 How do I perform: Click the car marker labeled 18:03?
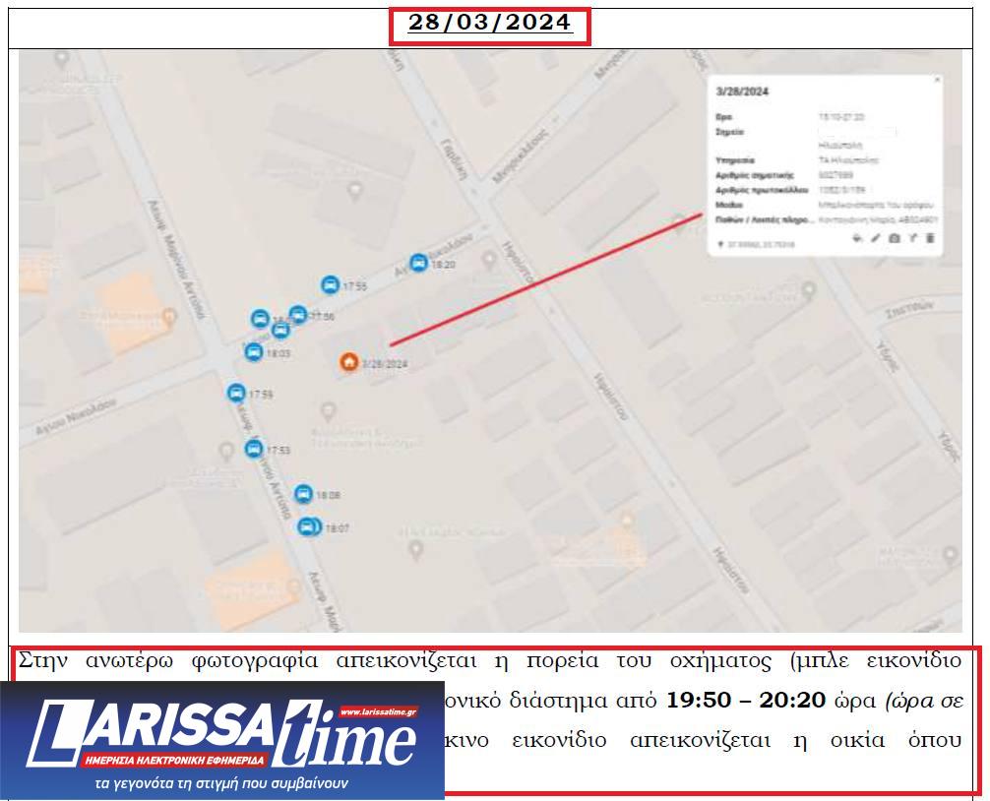point(253,351)
